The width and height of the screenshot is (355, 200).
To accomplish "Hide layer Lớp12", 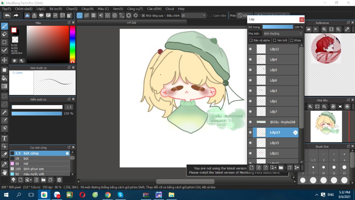I will 250,49.
